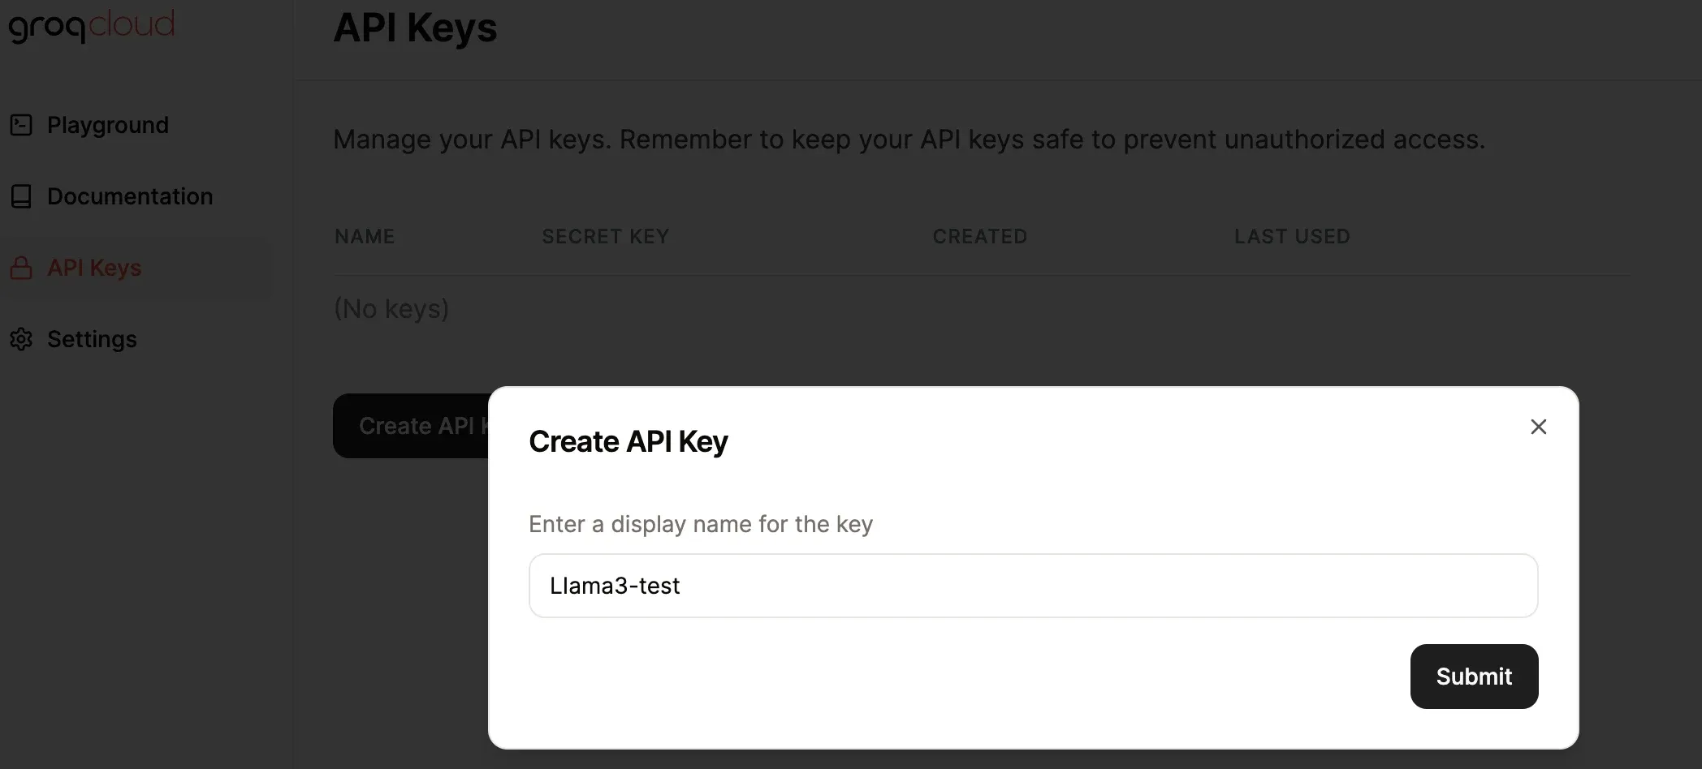Image resolution: width=1702 pixels, height=769 pixels.
Task: Click the (No keys) table row
Action: (x=391, y=308)
